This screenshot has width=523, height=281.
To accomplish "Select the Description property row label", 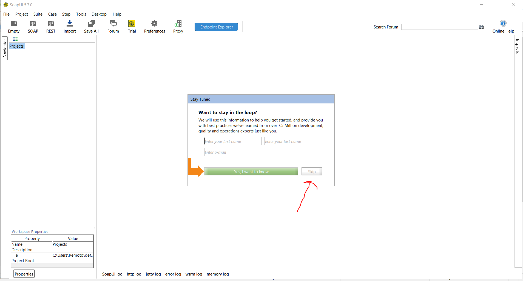I will [x=22, y=250].
